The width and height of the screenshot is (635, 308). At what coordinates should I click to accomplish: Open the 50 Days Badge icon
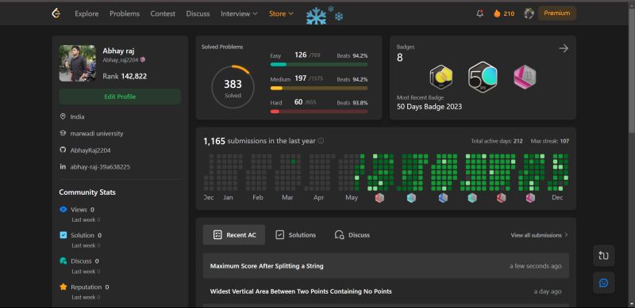[483, 77]
